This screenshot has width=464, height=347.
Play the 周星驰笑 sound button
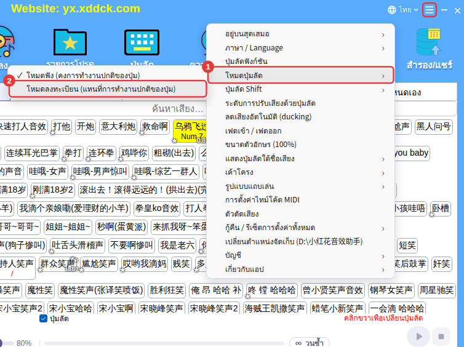(436, 290)
